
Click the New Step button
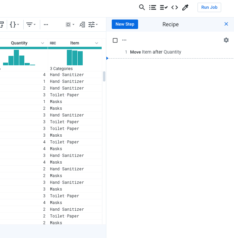pos(125,24)
